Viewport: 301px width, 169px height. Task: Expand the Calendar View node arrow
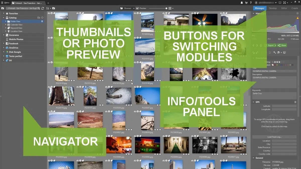coord(6,25)
